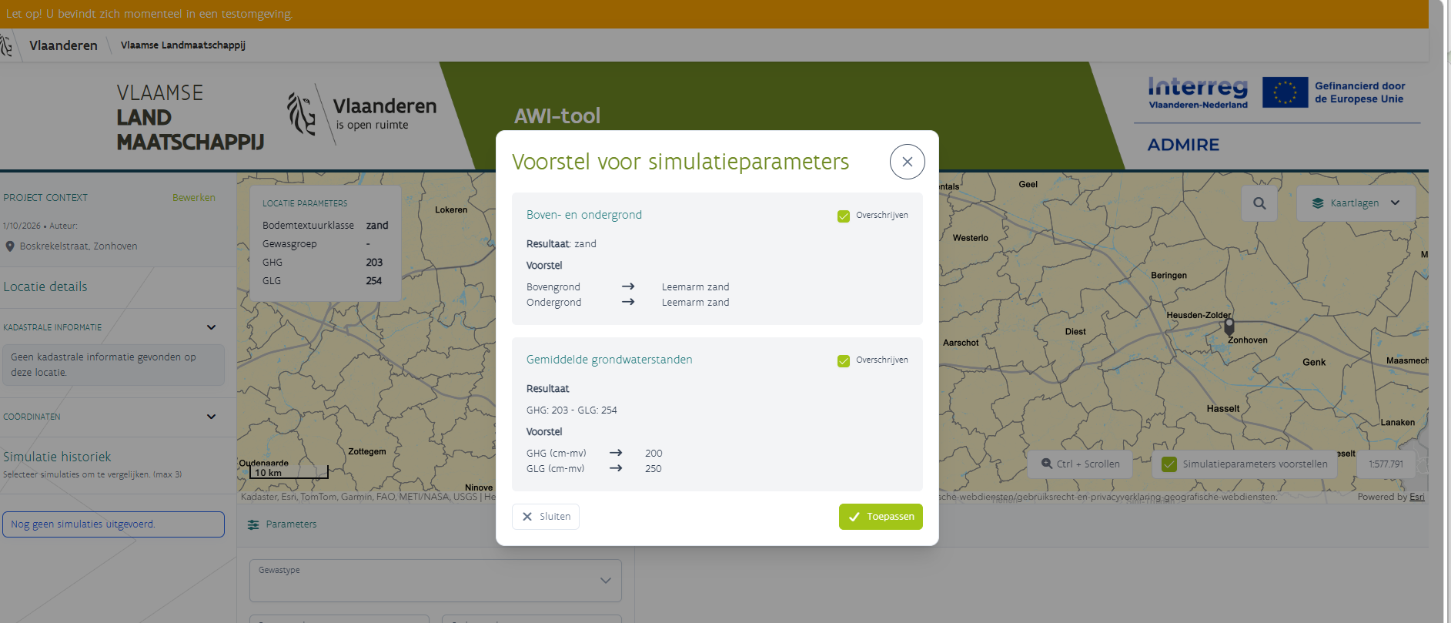Viewport: 1451px width, 623px height.
Task: Click the Kaartlagen layers stack icon
Action: (1318, 203)
